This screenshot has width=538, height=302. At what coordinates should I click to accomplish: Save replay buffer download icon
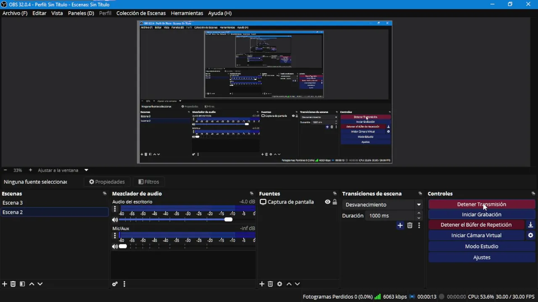coord(530,225)
